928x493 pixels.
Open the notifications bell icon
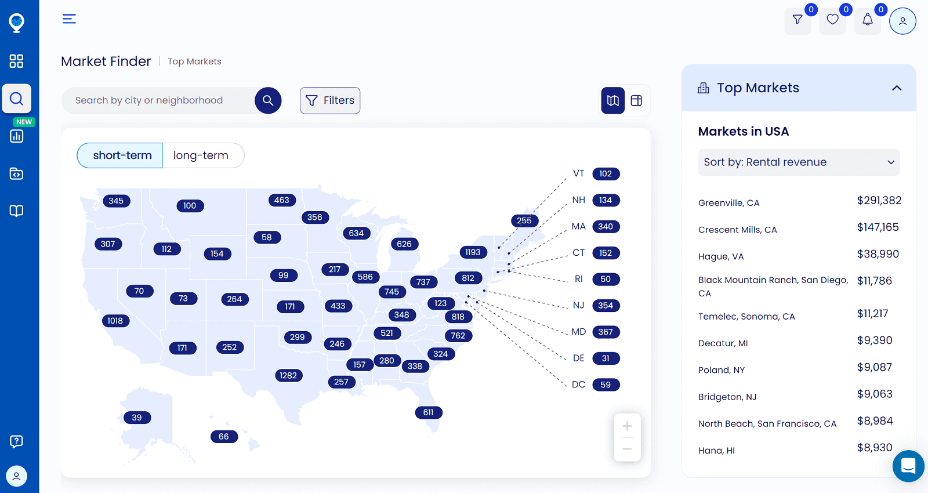(x=868, y=21)
